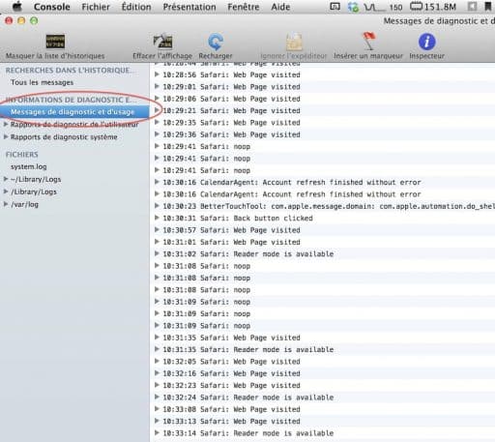The height and width of the screenshot is (442, 495).
Task: Select the /Library/Logs folder label
Action: [x=34, y=192]
